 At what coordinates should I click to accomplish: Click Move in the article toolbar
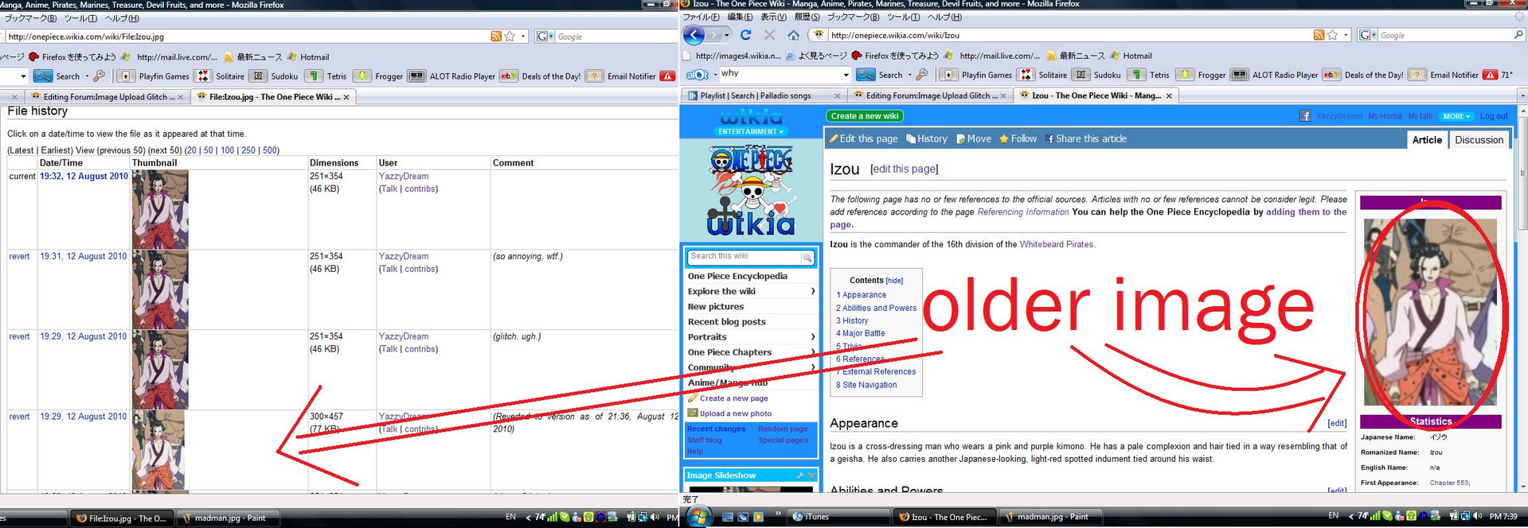[974, 139]
